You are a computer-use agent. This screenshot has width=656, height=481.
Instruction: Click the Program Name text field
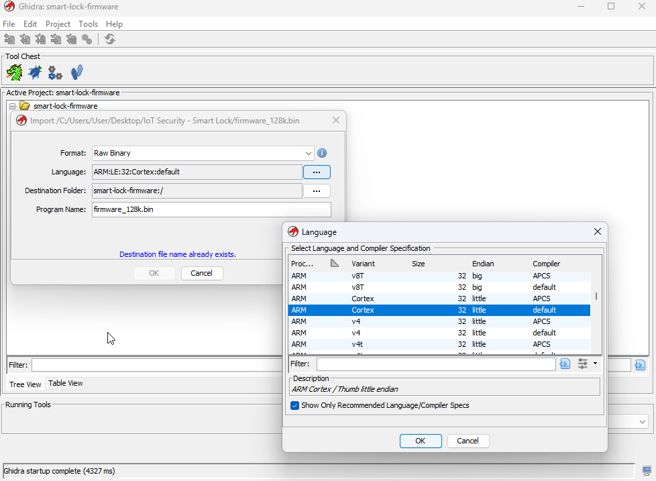(x=211, y=209)
